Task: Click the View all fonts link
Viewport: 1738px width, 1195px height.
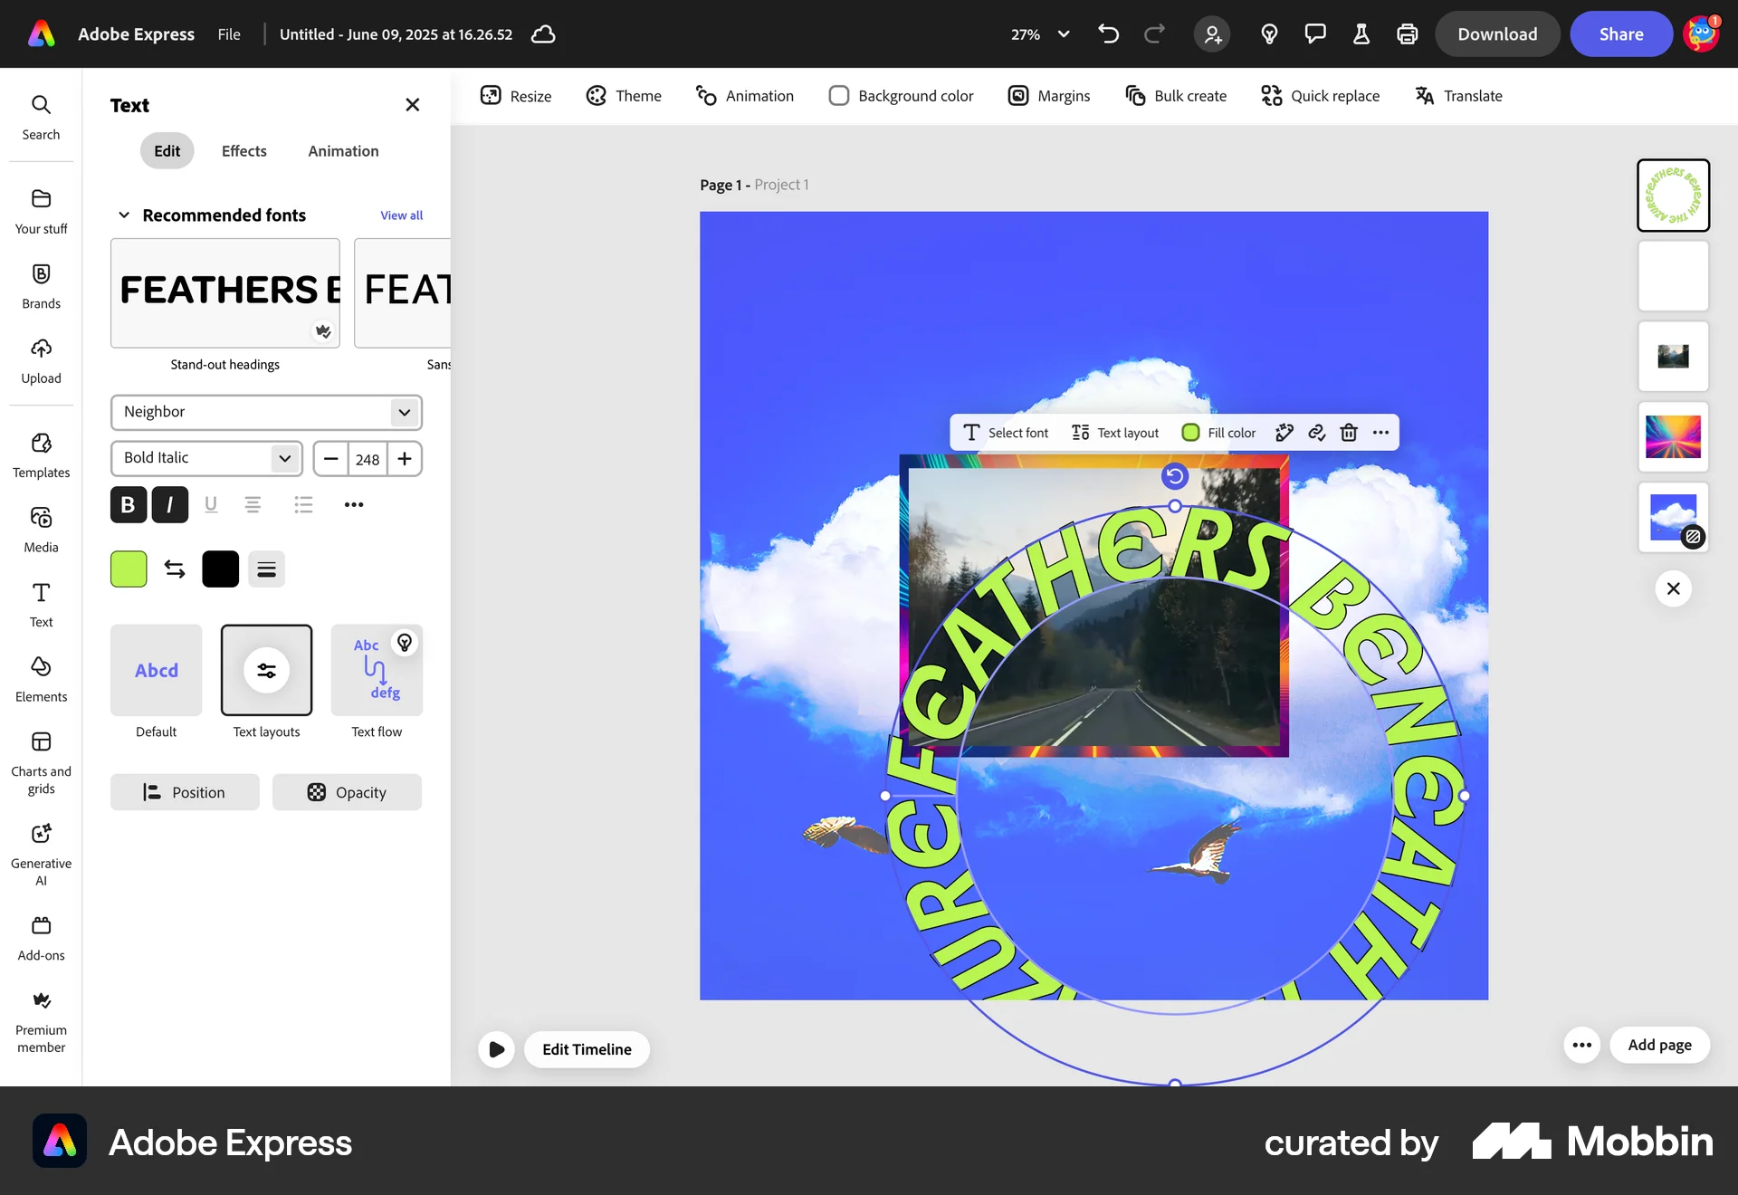Action: point(401,215)
